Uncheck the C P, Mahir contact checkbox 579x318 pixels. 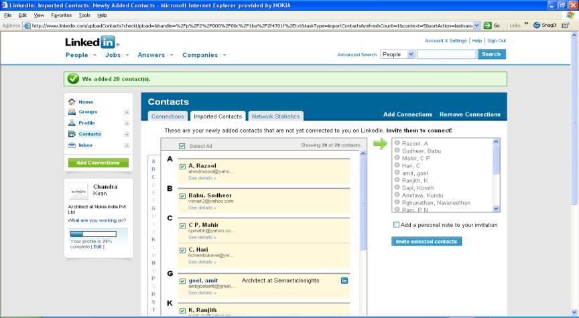[182, 226]
